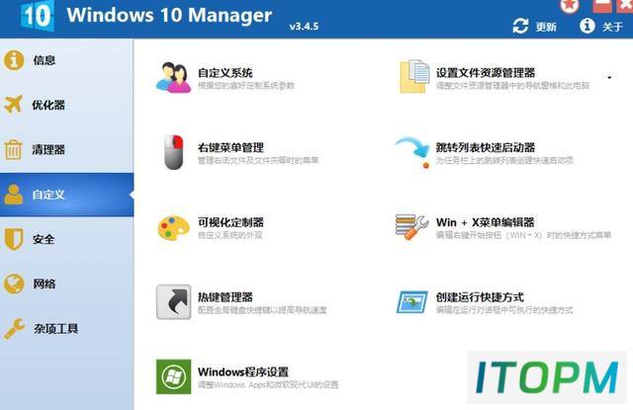Switch to the 信息 sidebar tab

[66, 60]
